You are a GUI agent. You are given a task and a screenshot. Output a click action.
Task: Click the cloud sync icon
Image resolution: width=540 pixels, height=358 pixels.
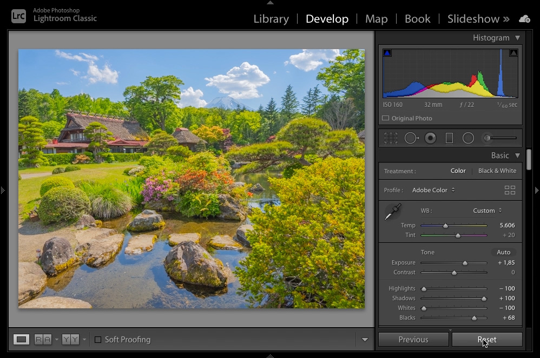tap(524, 18)
